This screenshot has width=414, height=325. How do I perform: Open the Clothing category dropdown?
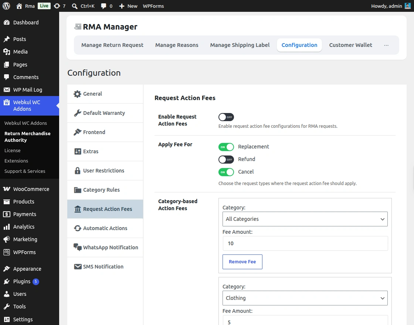pos(305,298)
